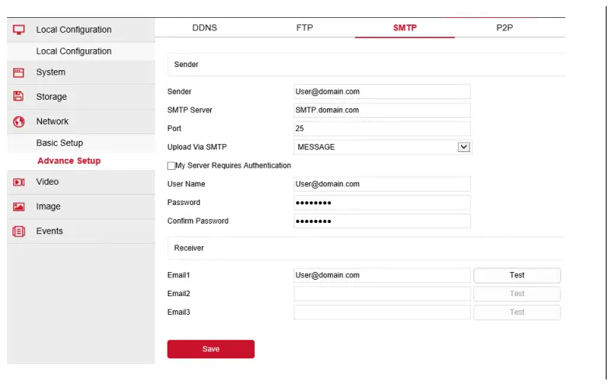This screenshot has height=392, width=612.
Task: Click the Video camera icon
Action: [19, 182]
